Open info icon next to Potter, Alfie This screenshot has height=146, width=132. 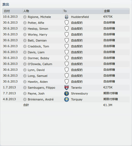pyautogui.click(x=25, y=23)
